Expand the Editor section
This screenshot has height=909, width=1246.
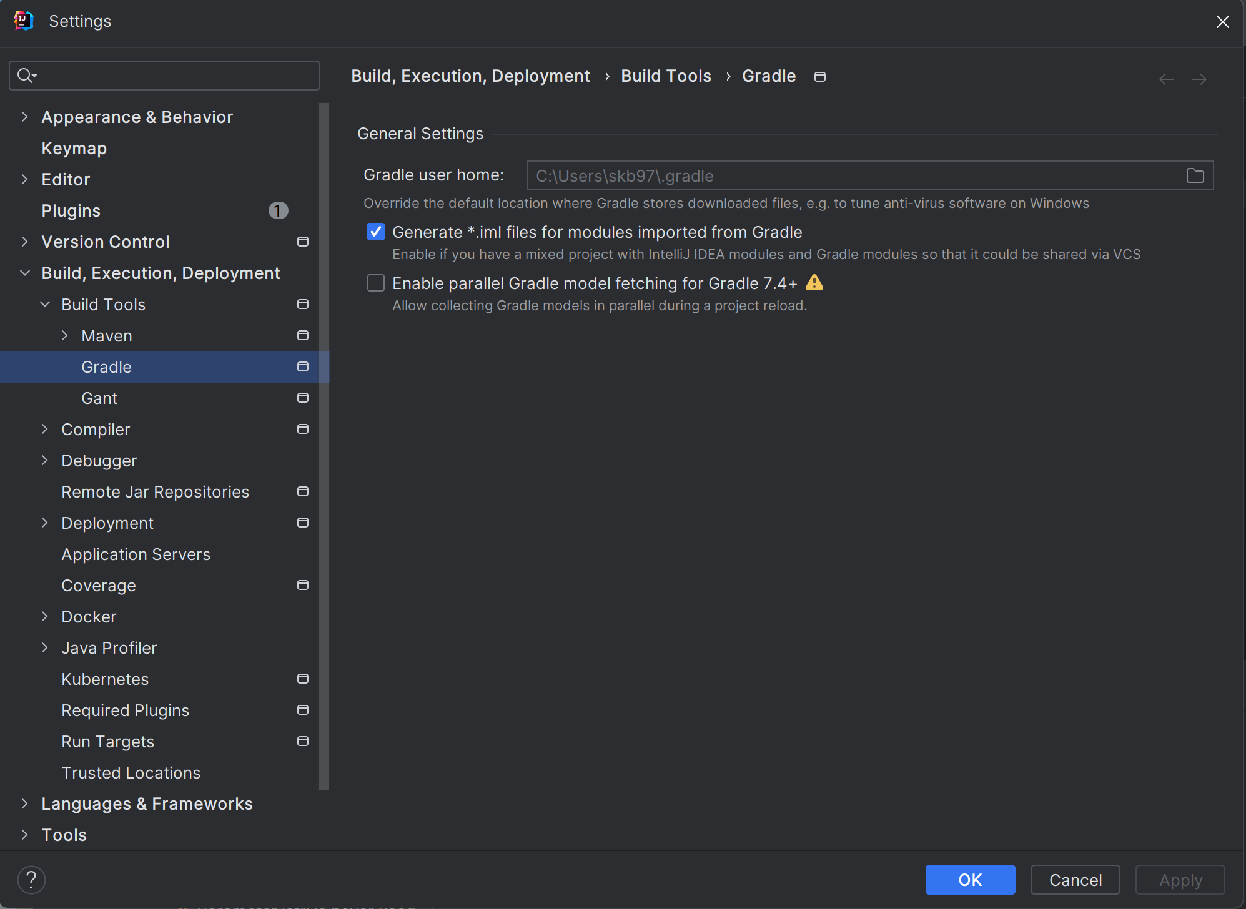[24, 179]
